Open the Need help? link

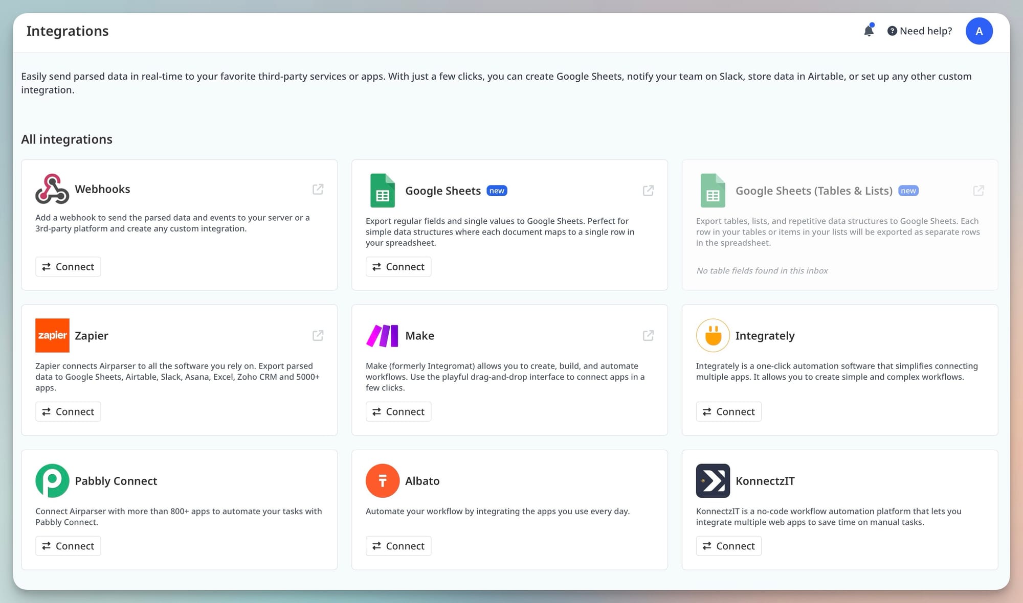[920, 31]
